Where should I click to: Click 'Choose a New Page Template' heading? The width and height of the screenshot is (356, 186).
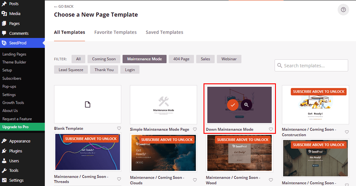pos(96,15)
